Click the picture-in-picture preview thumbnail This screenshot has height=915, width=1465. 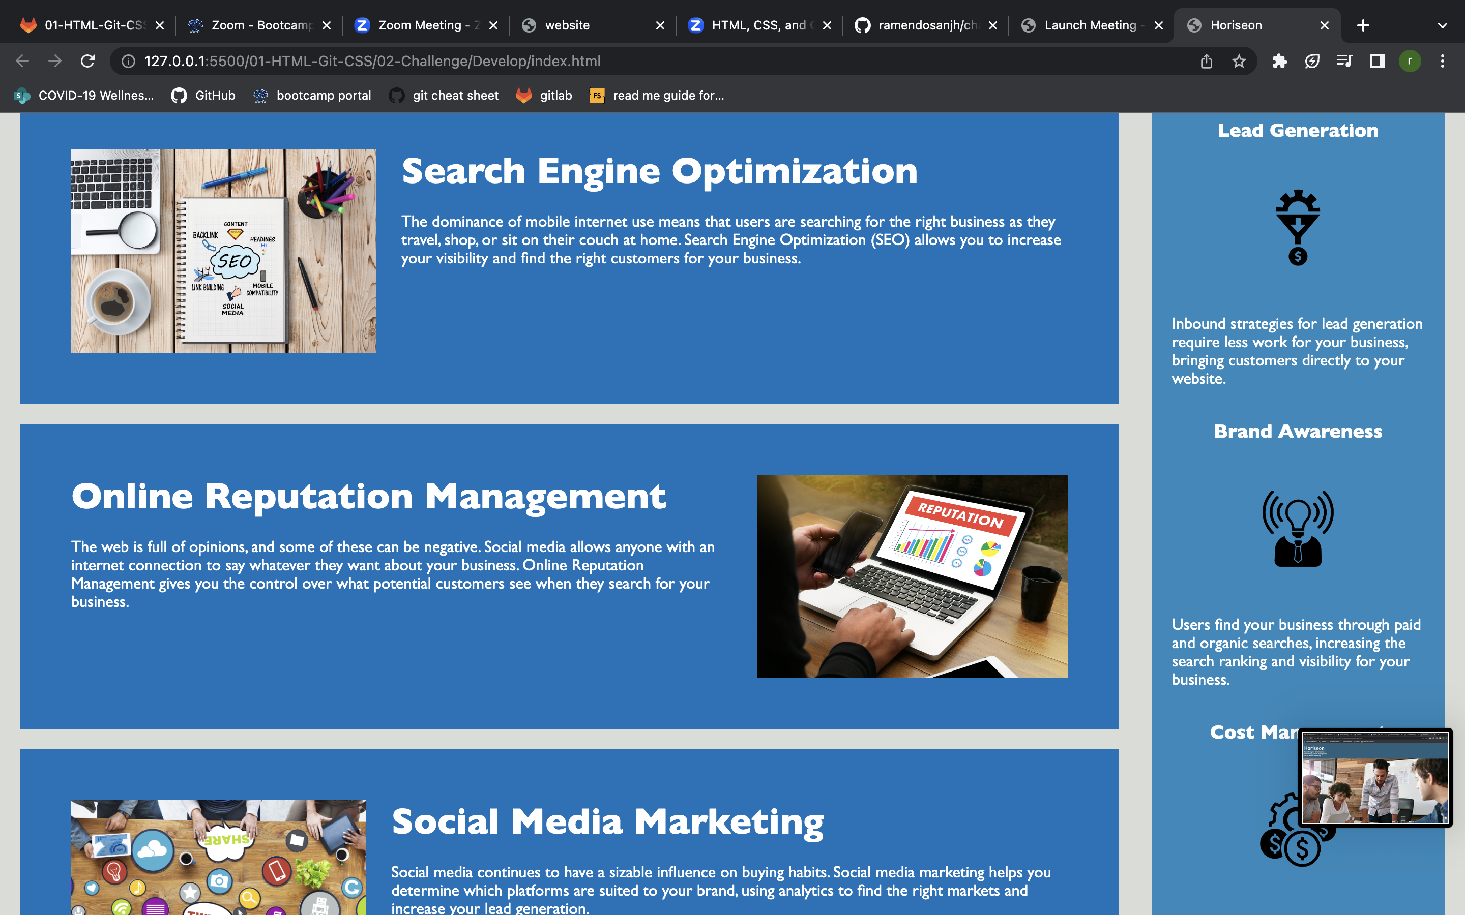pos(1375,778)
